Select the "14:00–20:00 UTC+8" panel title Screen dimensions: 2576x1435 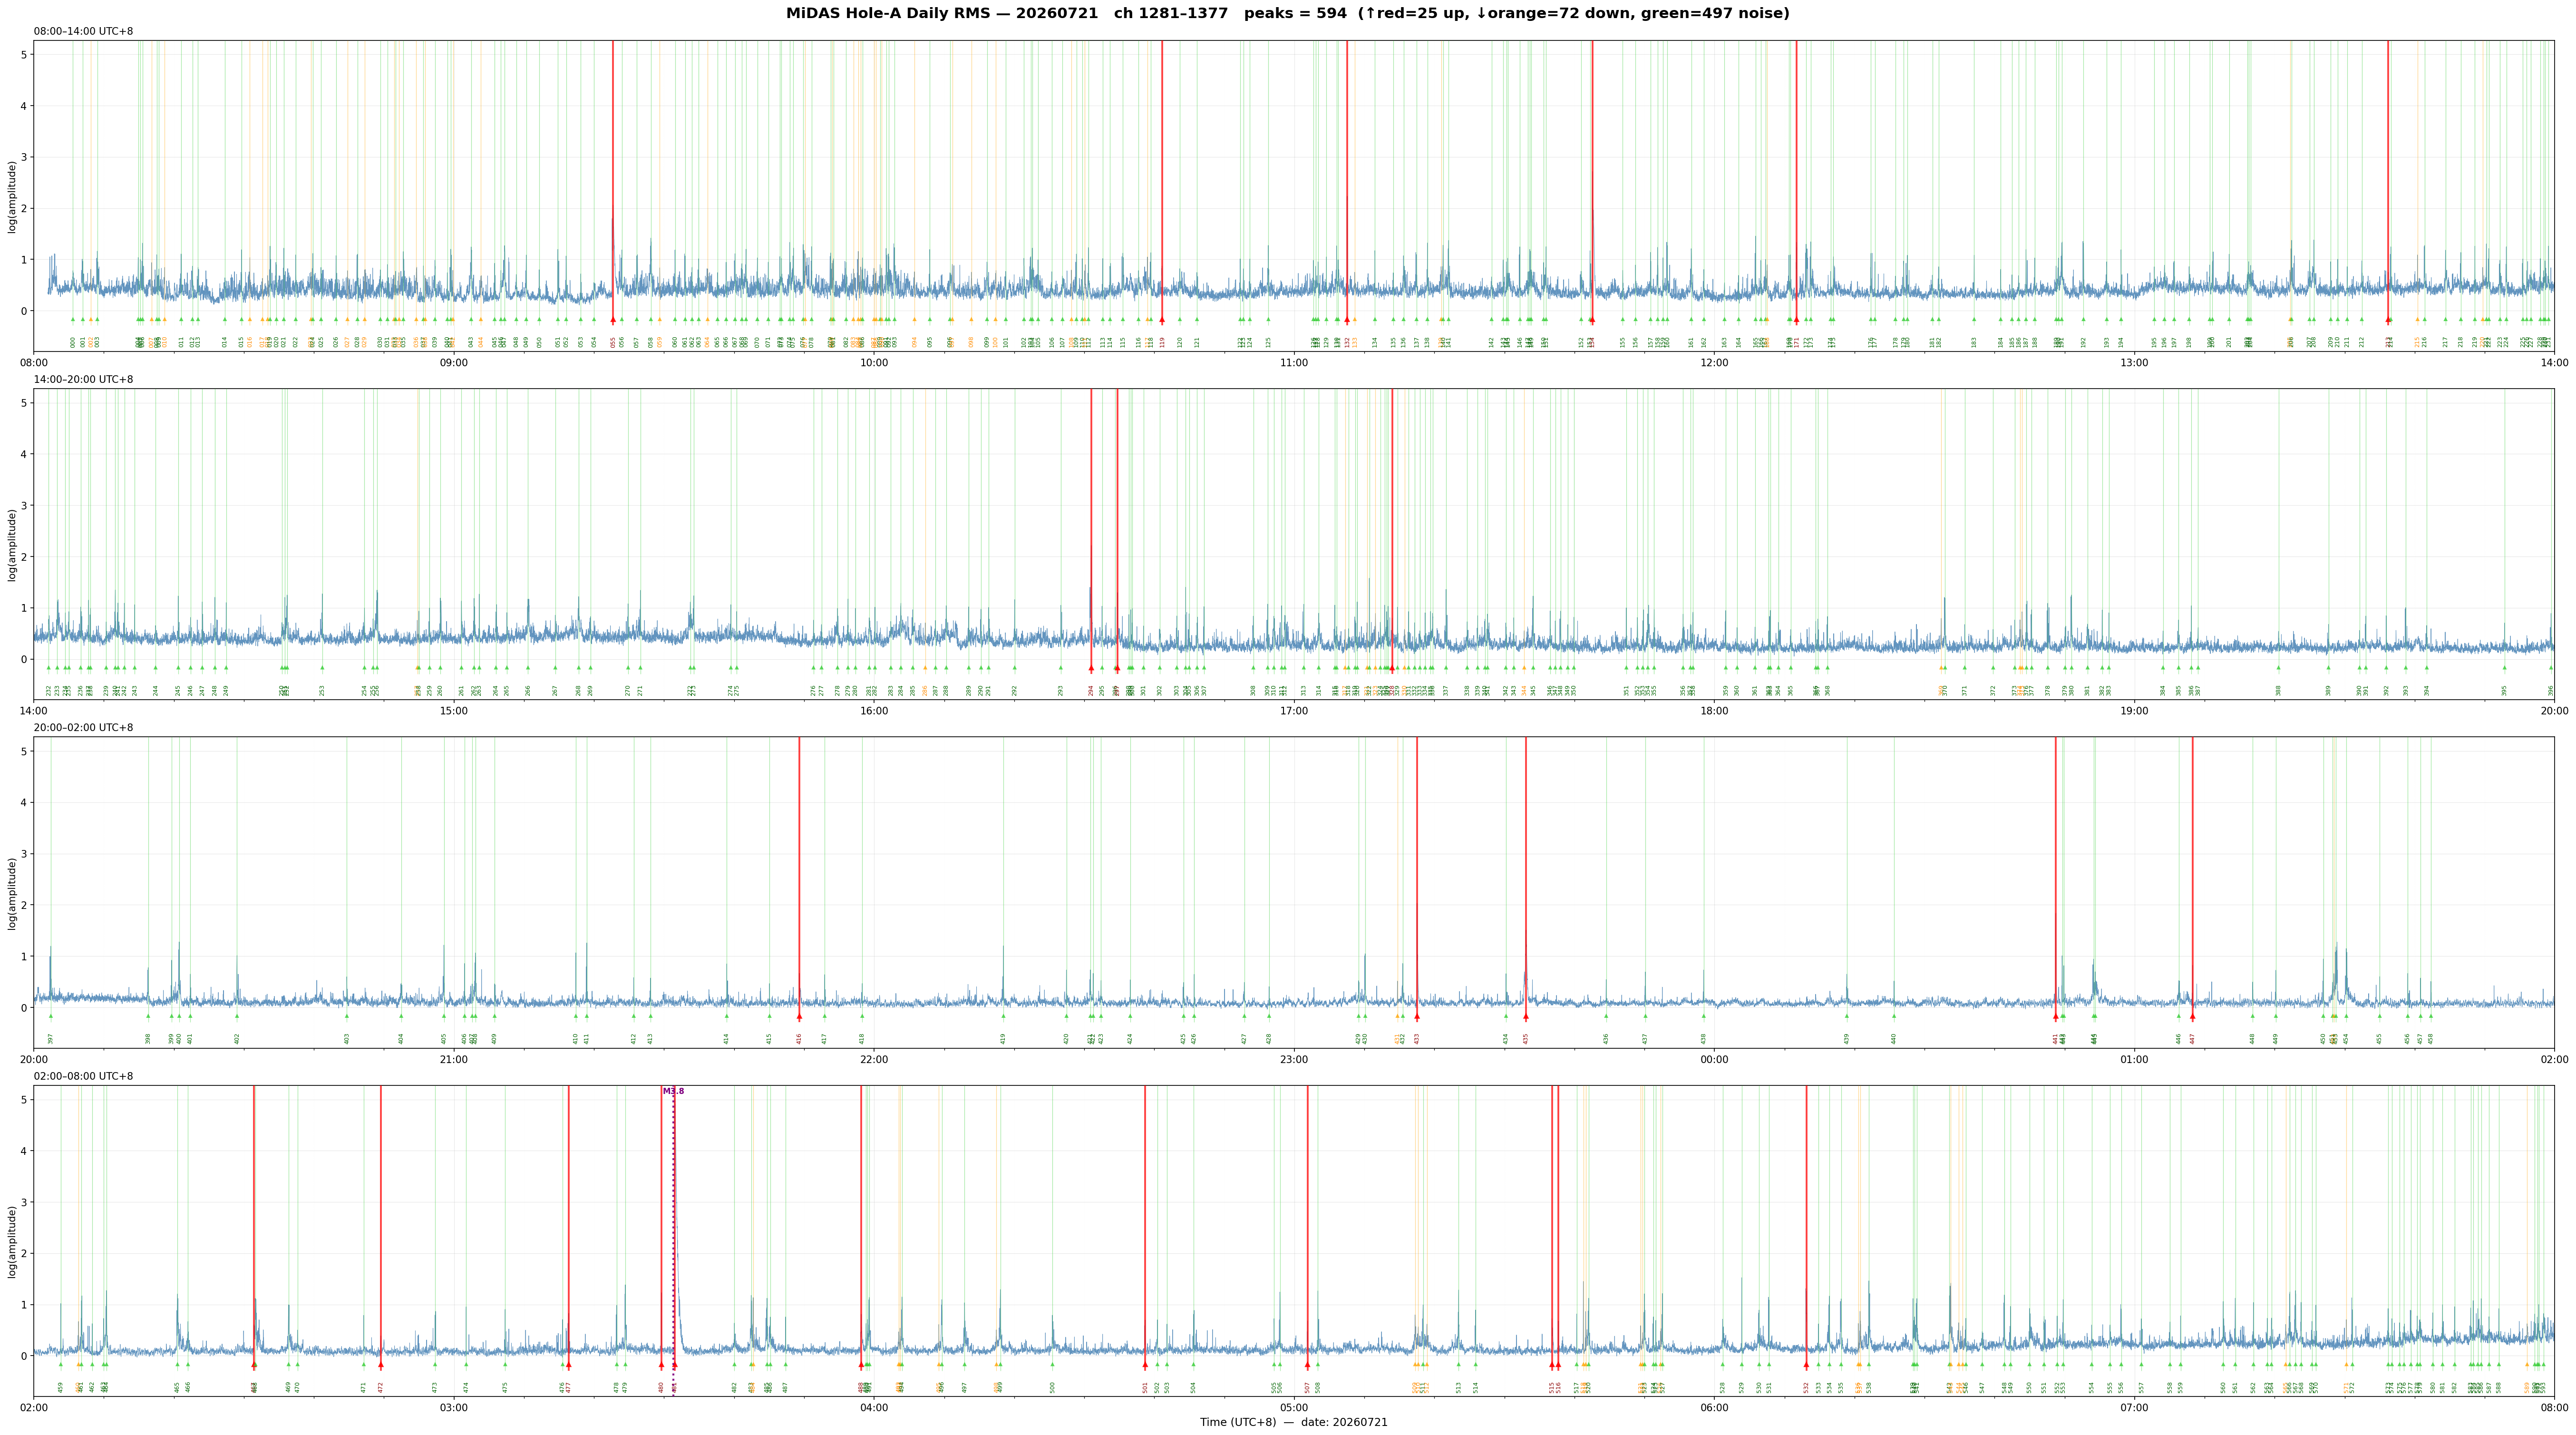click(84, 380)
